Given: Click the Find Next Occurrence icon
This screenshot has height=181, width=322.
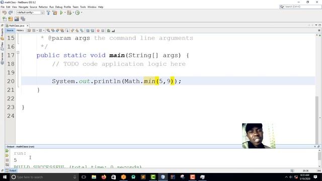Looking at the screenshot, I should (57, 31).
